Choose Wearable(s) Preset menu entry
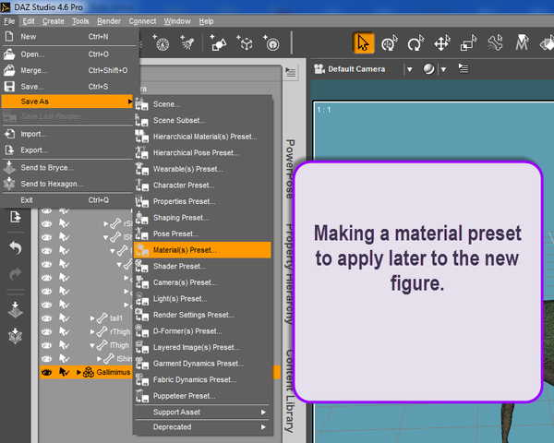The height and width of the screenshot is (443, 554). tap(202, 169)
